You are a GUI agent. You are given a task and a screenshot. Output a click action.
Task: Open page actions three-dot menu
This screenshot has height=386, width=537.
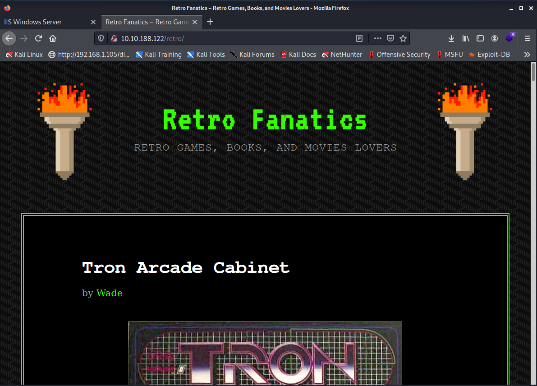(x=377, y=38)
